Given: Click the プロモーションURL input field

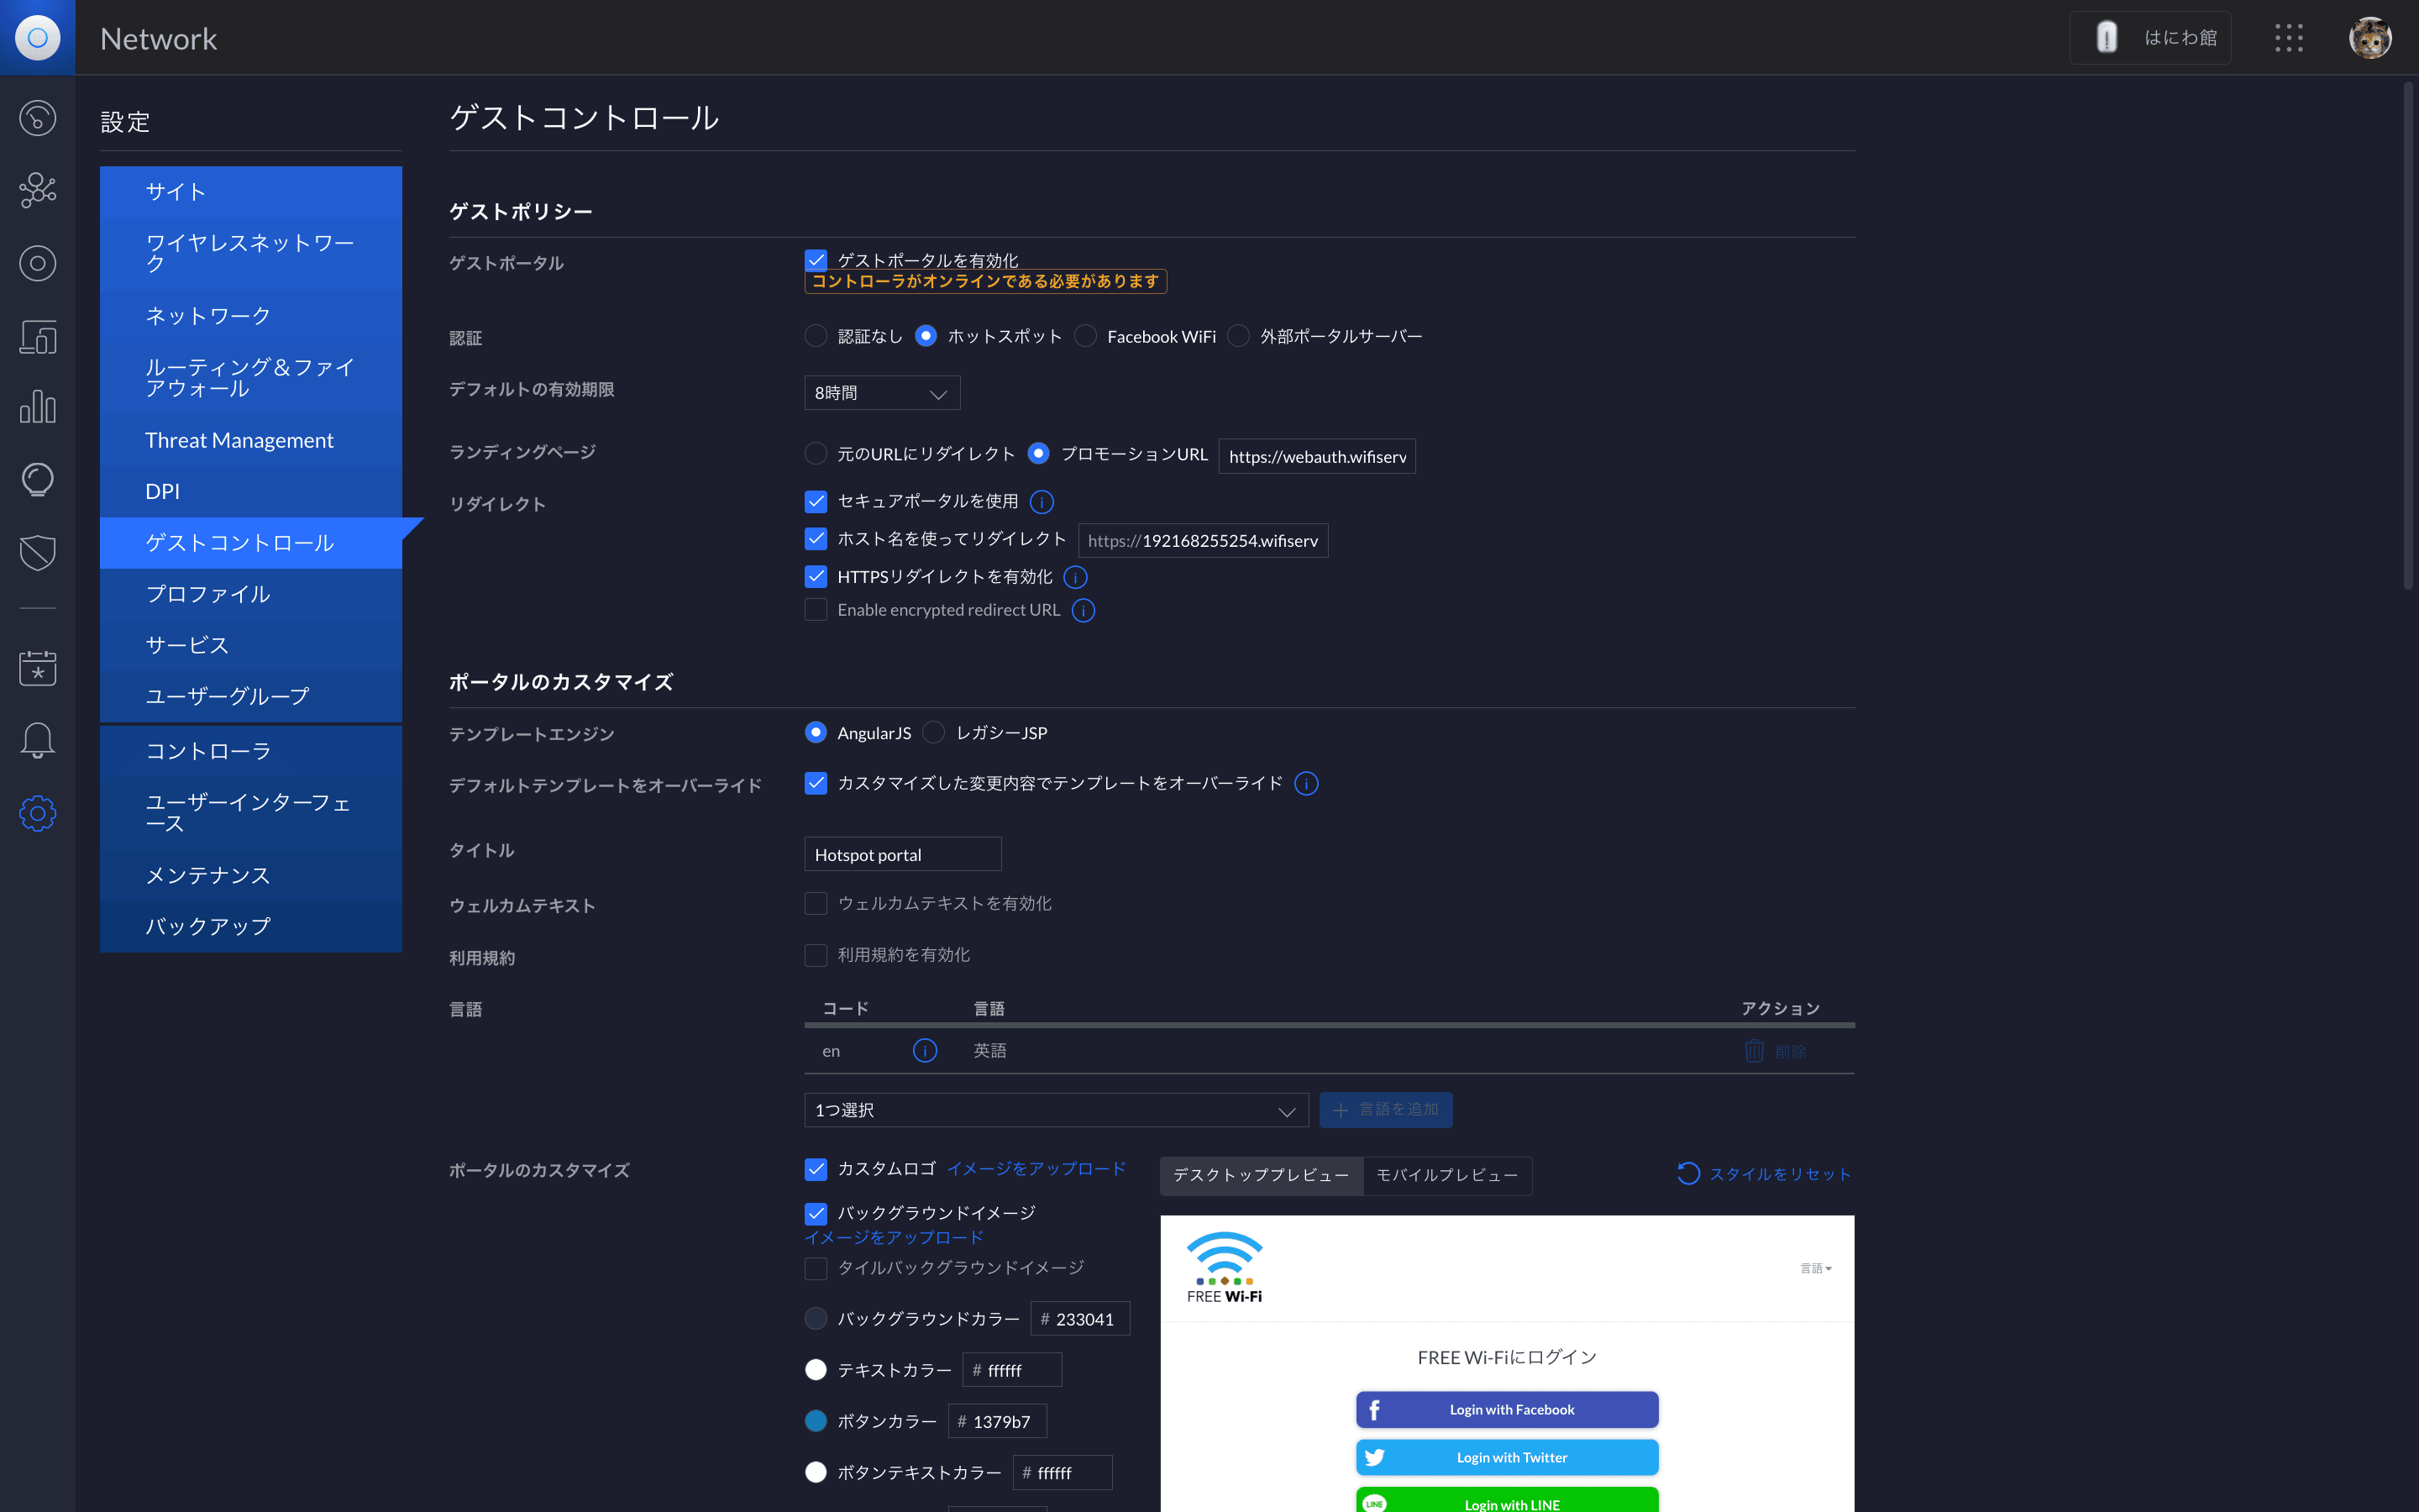Looking at the screenshot, I should click(1316, 456).
